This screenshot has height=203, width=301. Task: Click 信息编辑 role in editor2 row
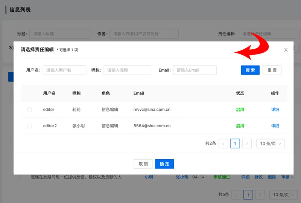pos(110,126)
